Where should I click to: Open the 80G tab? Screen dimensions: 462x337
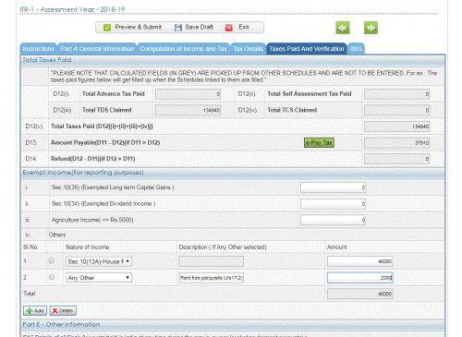coord(356,49)
